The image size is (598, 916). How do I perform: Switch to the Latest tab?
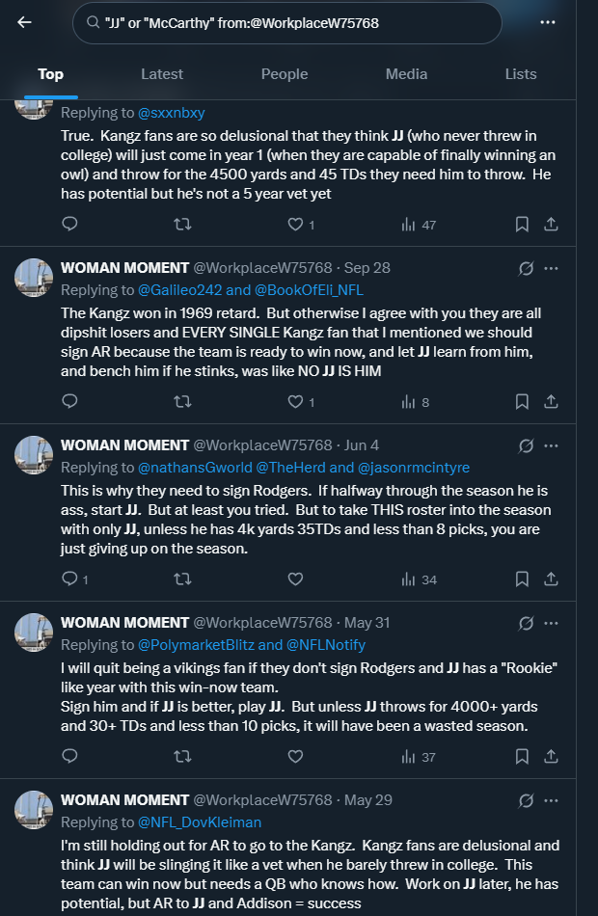click(162, 74)
